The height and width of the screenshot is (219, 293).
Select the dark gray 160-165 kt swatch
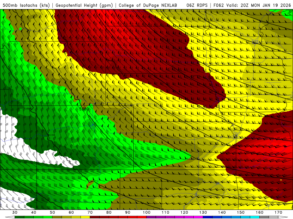click(264, 217)
